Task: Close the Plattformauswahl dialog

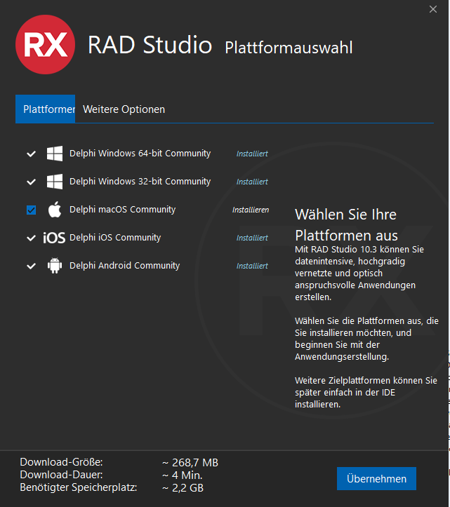Action: point(433,9)
